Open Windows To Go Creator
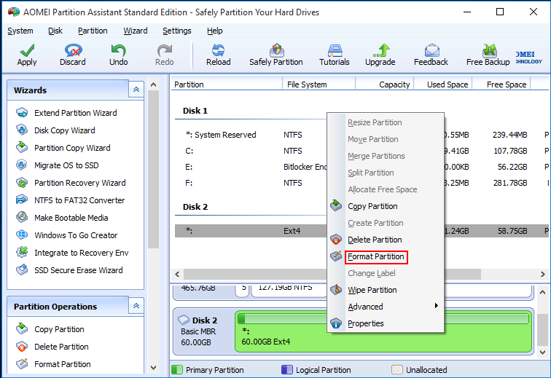Viewport: 551px width, 378px height. 76,235
